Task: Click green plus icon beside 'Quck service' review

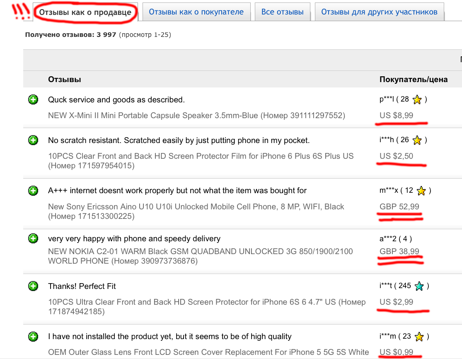Action: point(33,99)
